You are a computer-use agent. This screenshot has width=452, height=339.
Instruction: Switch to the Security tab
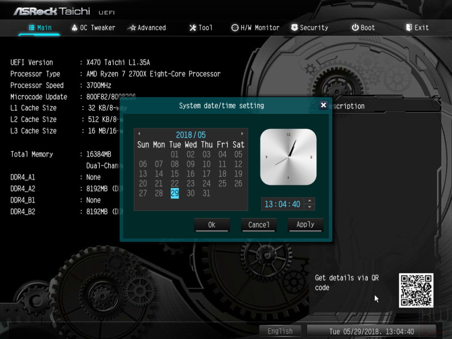coord(310,27)
